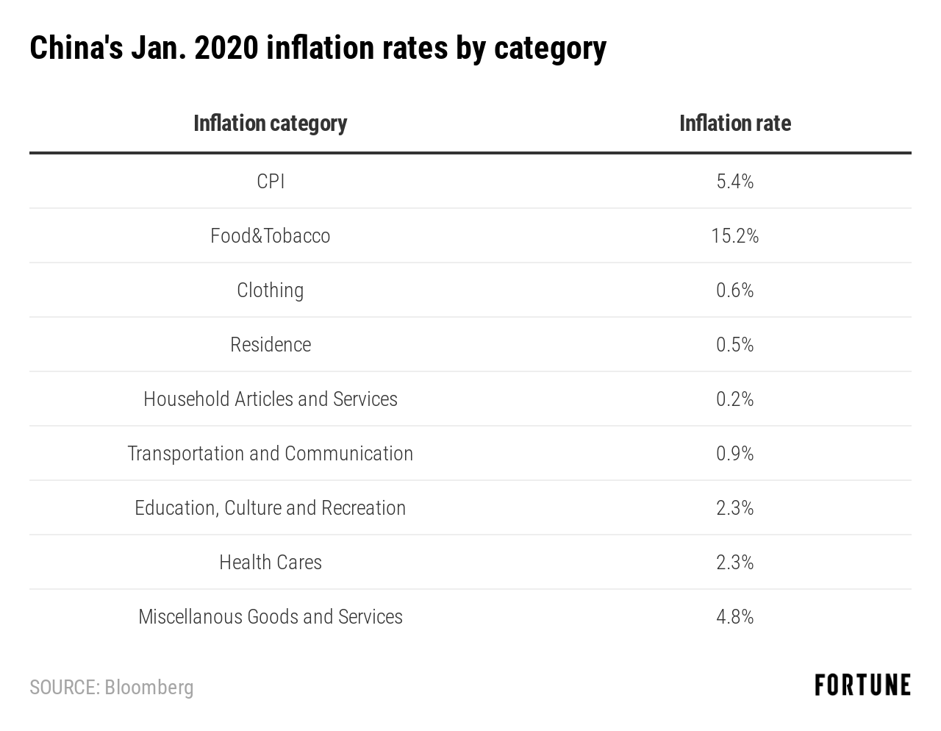Click the Health Cares row label
Image resolution: width=941 pixels, height=731 pixels.
271,563
